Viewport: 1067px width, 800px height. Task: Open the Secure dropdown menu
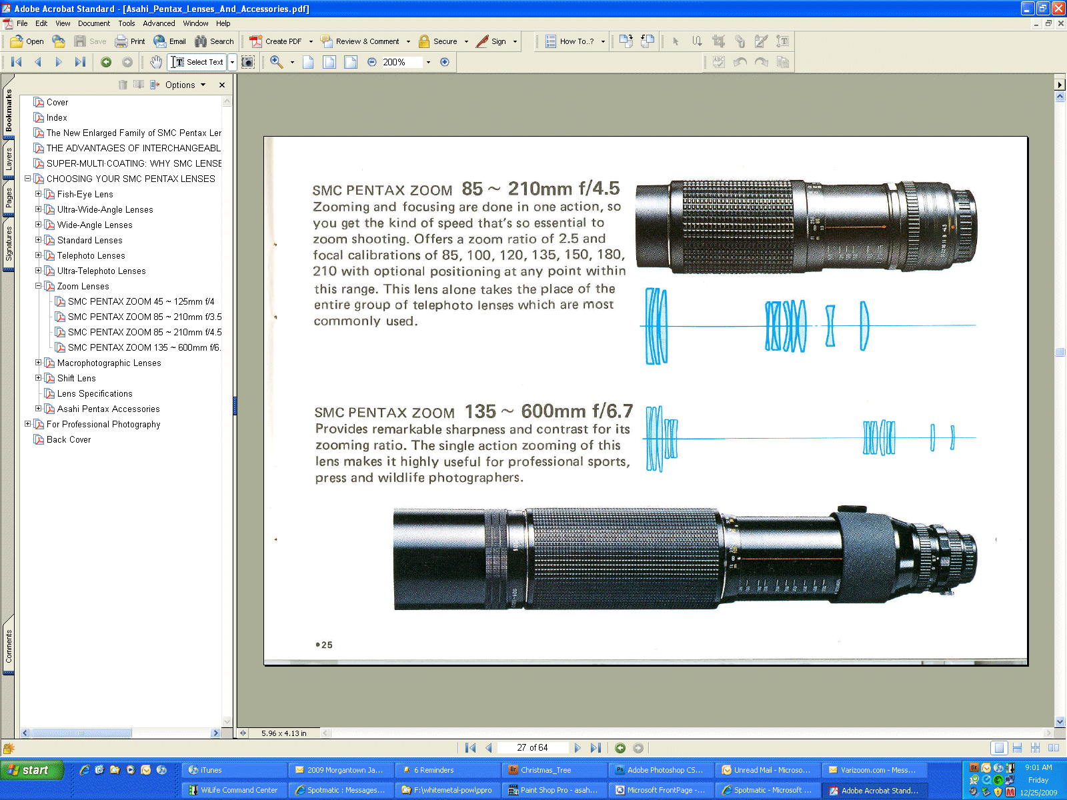[x=466, y=41]
